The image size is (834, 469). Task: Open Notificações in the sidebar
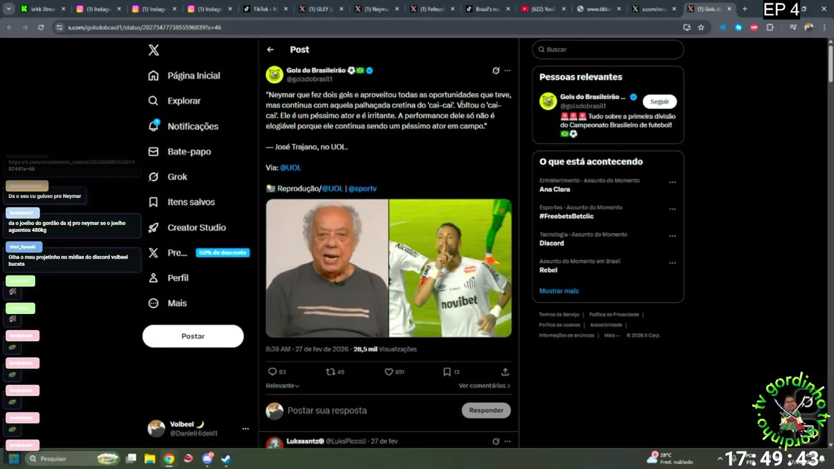click(x=183, y=126)
